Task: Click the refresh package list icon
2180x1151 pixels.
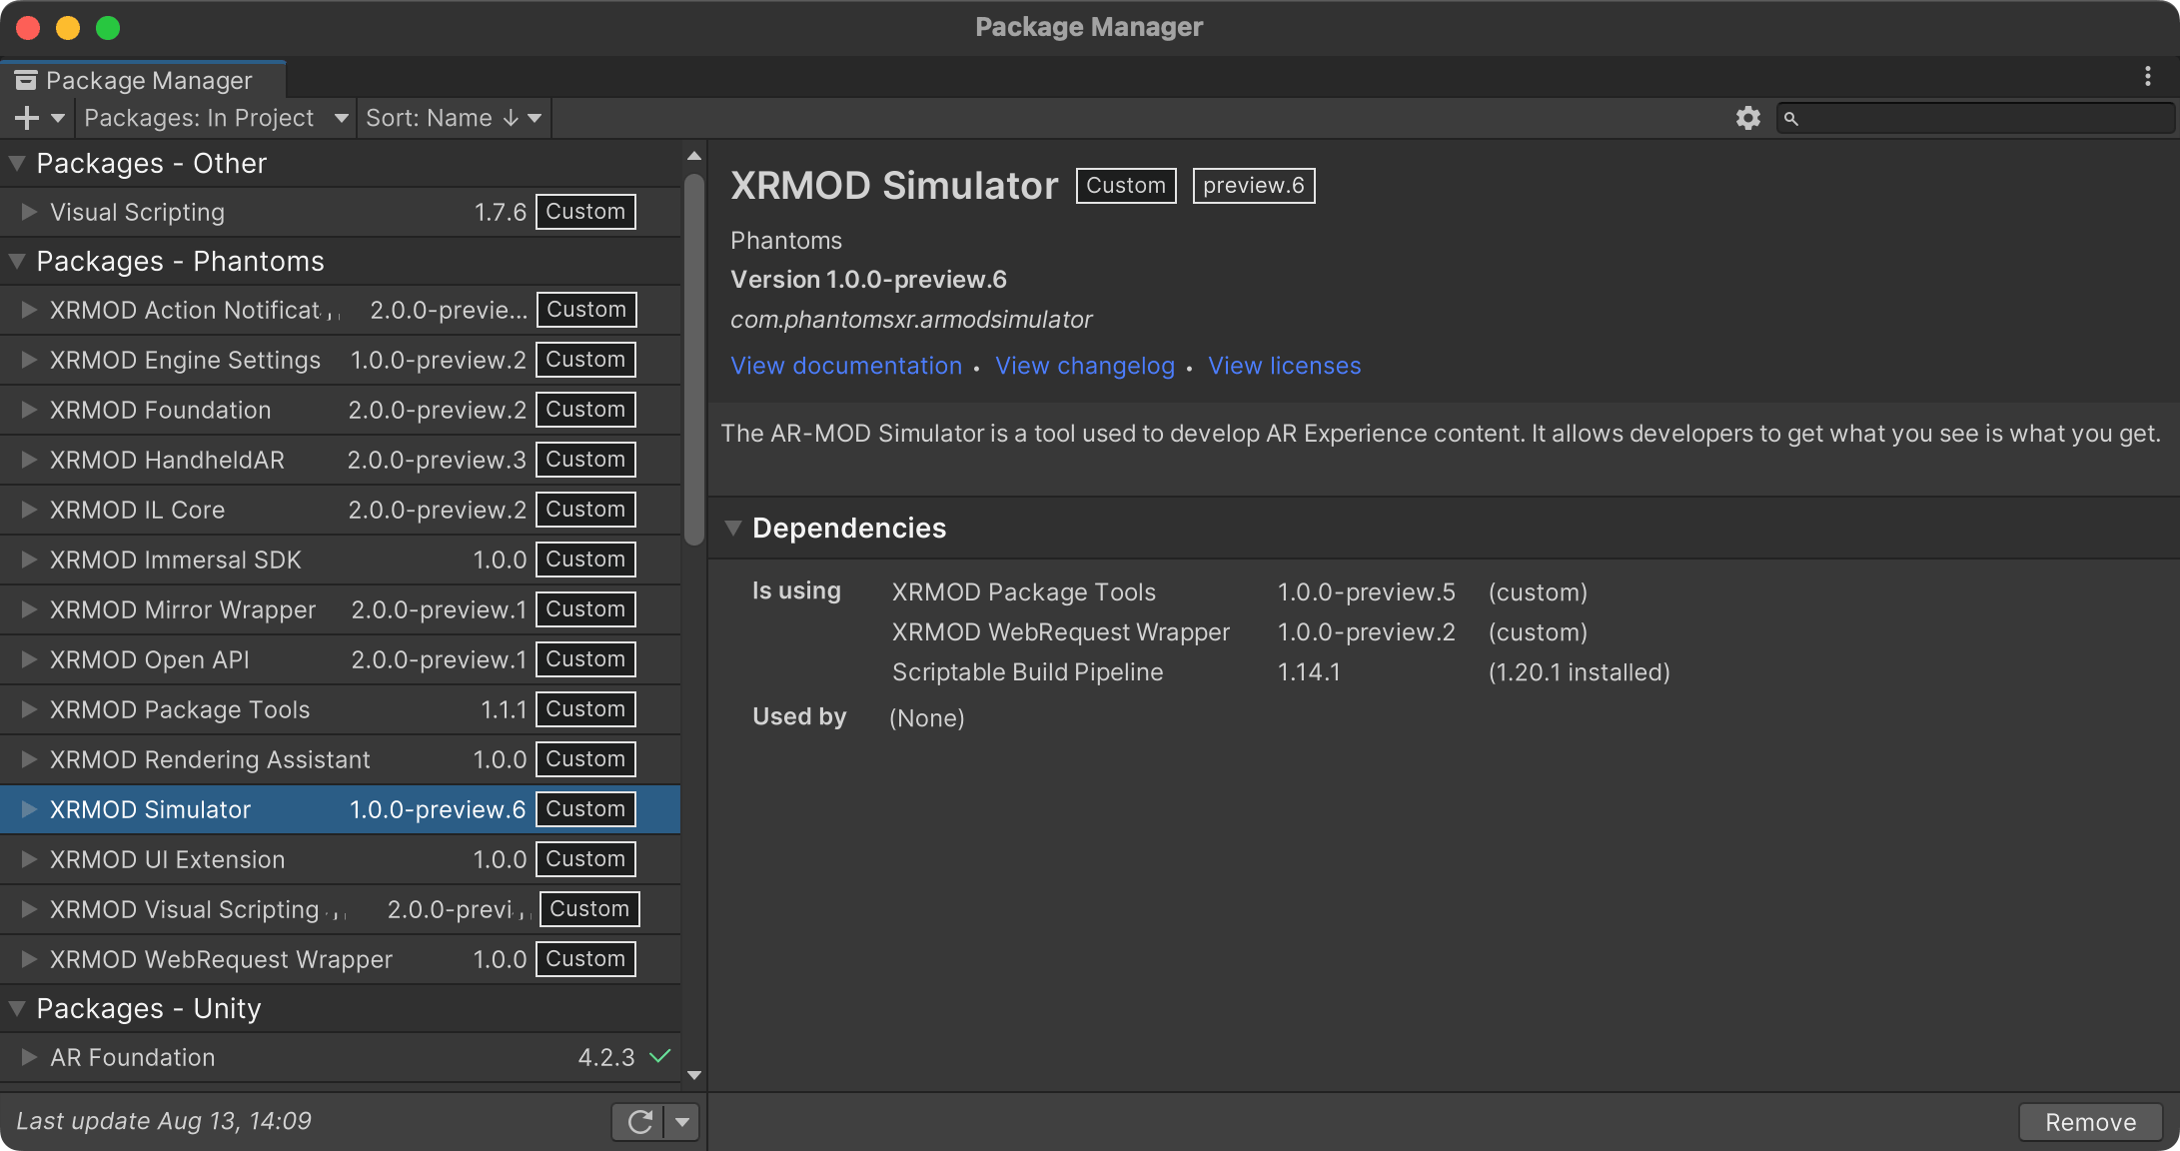Action: click(x=639, y=1122)
